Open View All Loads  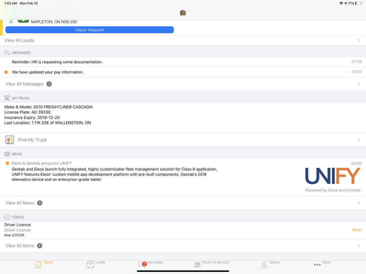(x=183, y=40)
